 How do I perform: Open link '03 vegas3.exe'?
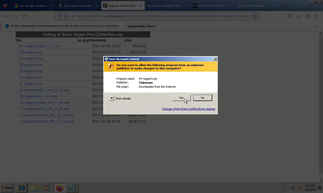(x=31, y=59)
